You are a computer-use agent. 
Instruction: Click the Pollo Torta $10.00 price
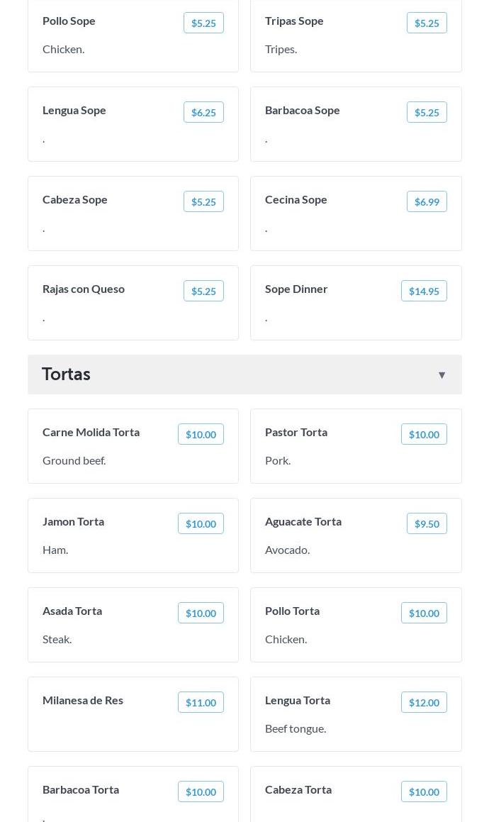point(424,613)
